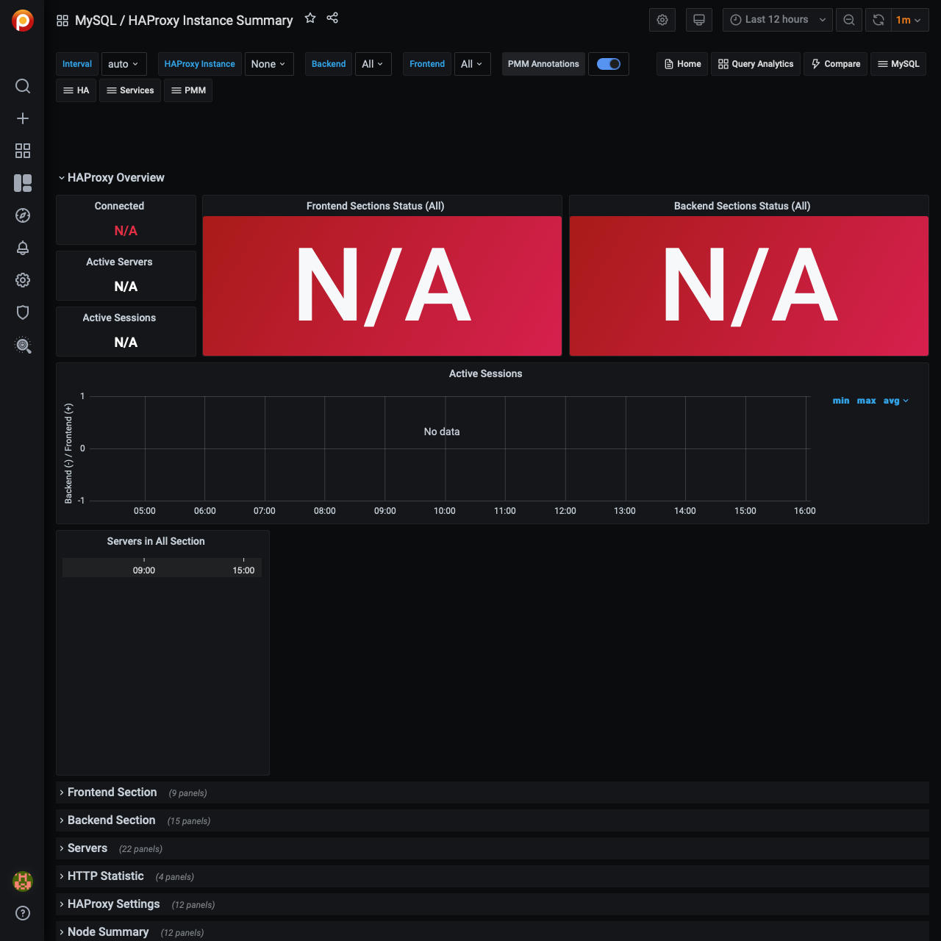Open the Services menu
Image resolution: width=941 pixels, height=941 pixels.
click(x=130, y=90)
